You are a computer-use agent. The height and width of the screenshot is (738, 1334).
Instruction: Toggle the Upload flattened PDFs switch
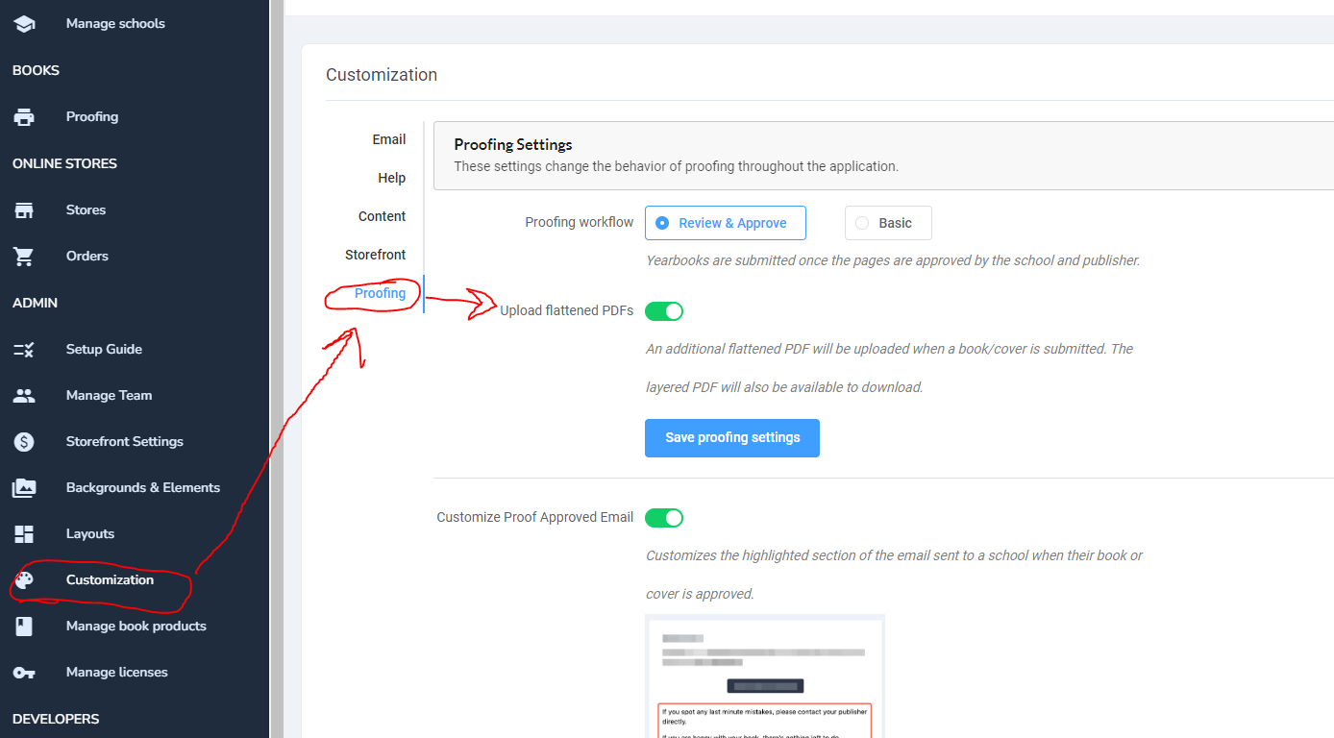click(664, 310)
